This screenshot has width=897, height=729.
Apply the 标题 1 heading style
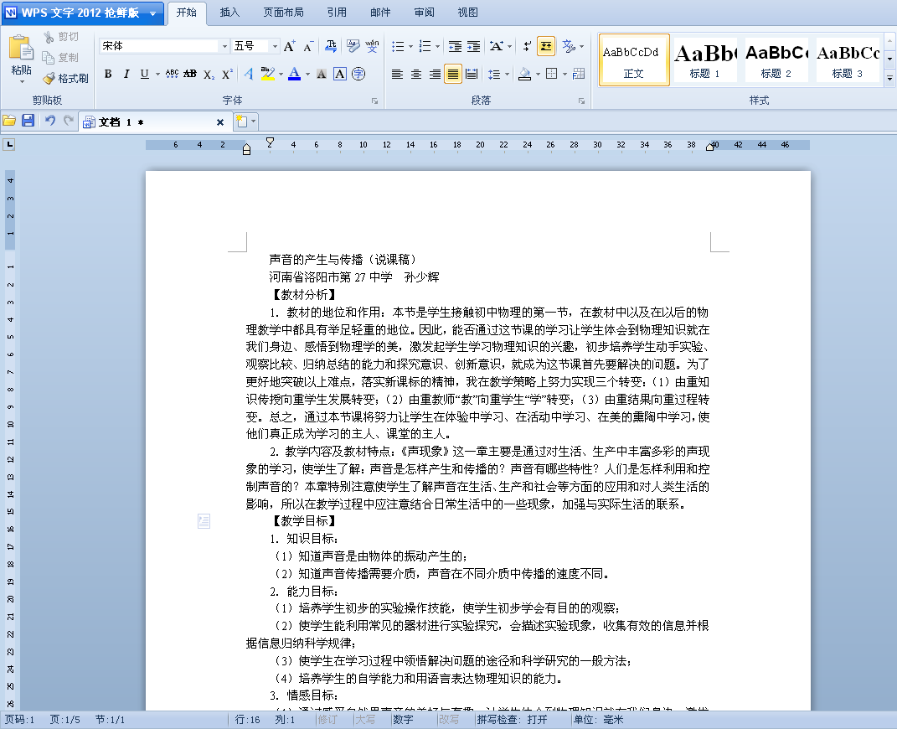coord(705,59)
